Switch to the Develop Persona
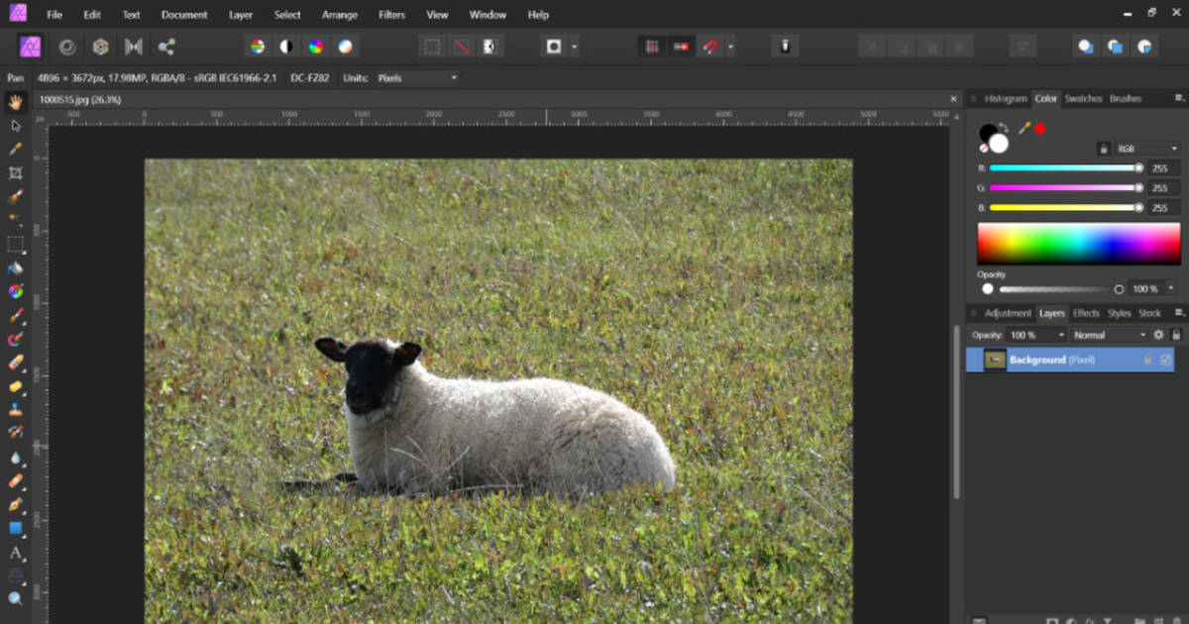The height and width of the screenshot is (624, 1189). click(100, 47)
